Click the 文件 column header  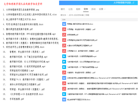(x=64, y=20)
